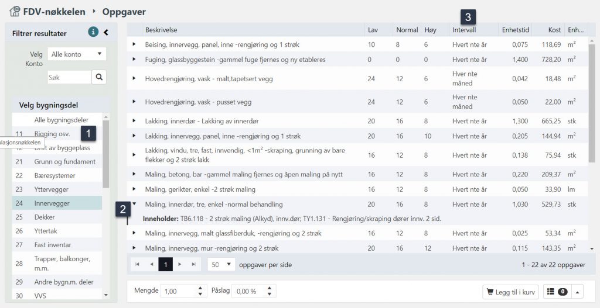Viewport: 600px width, 308px height.
Task: Open the Velg Konto dropdown
Action: [x=76, y=54]
